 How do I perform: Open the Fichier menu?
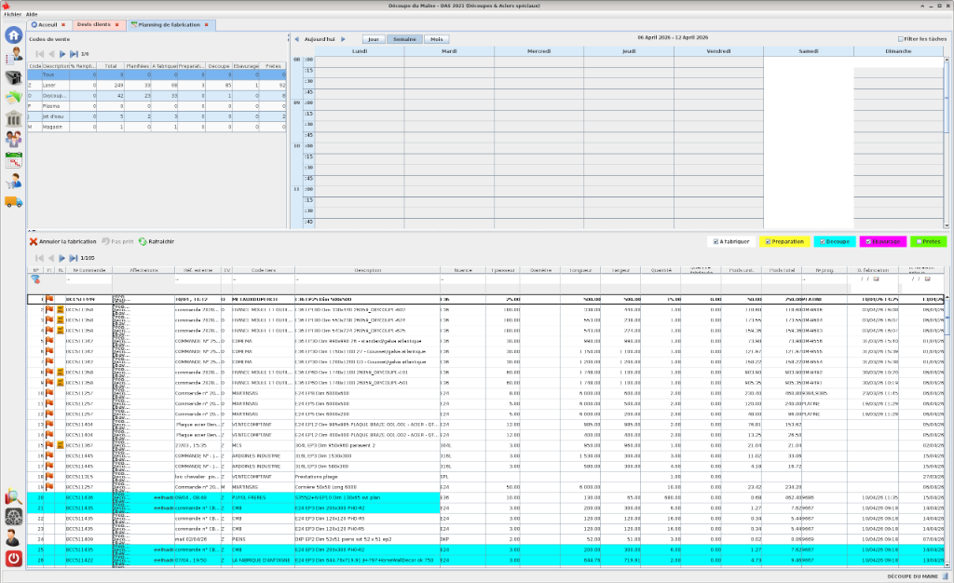pos(12,14)
